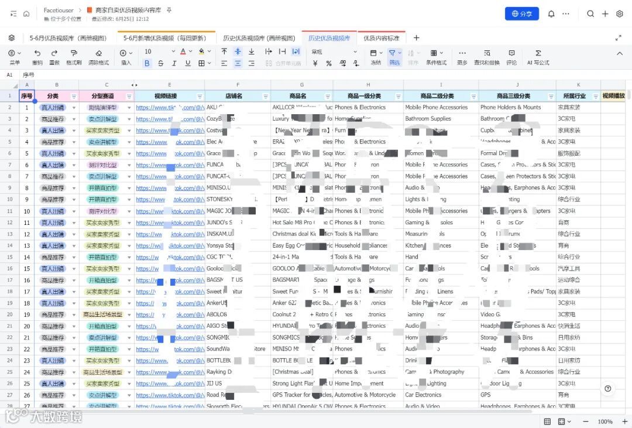Decrease decimal places
The image size is (632, 428).
pyautogui.click(x=356, y=63)
